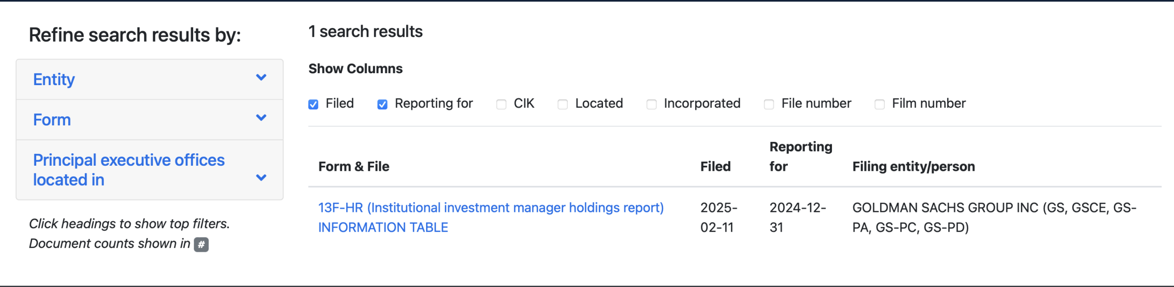Enable the Located column checkbox
This screenshot has width=1174, height=287.
(563, 104)
